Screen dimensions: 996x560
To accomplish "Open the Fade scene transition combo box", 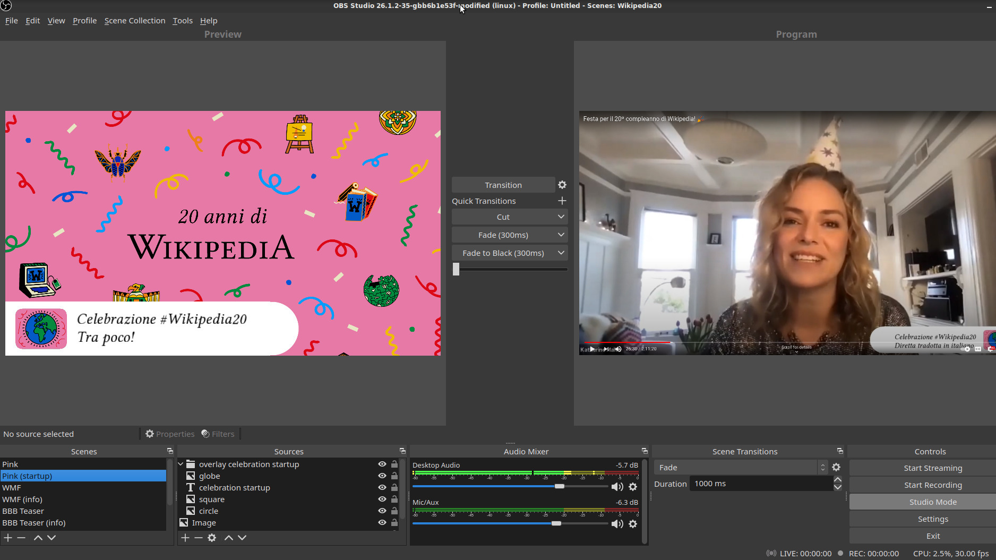I will tap(741, 467).
